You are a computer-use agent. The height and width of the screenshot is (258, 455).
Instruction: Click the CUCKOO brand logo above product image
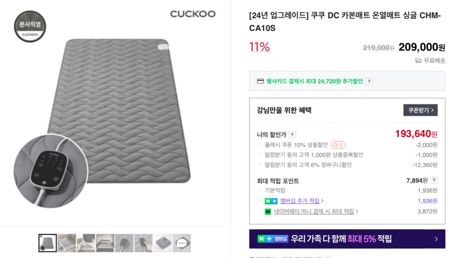coord(193,14)
